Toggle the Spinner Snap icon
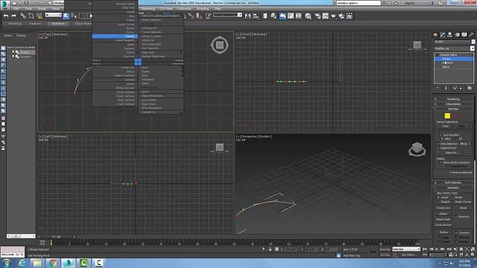The height and width of the screenshot is (268, 477). [x=199, y=16]
